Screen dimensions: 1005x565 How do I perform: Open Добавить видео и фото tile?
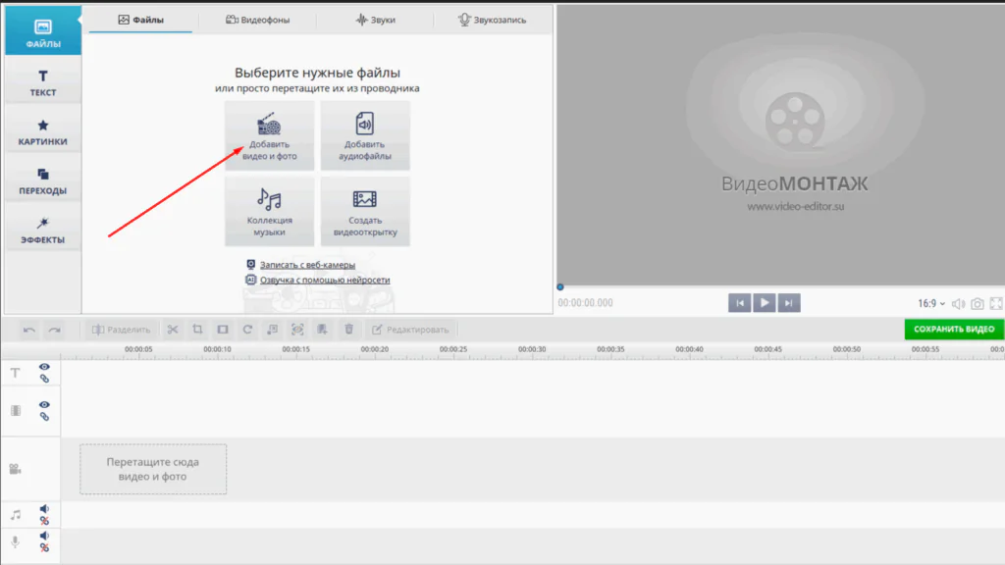point(269,135)
